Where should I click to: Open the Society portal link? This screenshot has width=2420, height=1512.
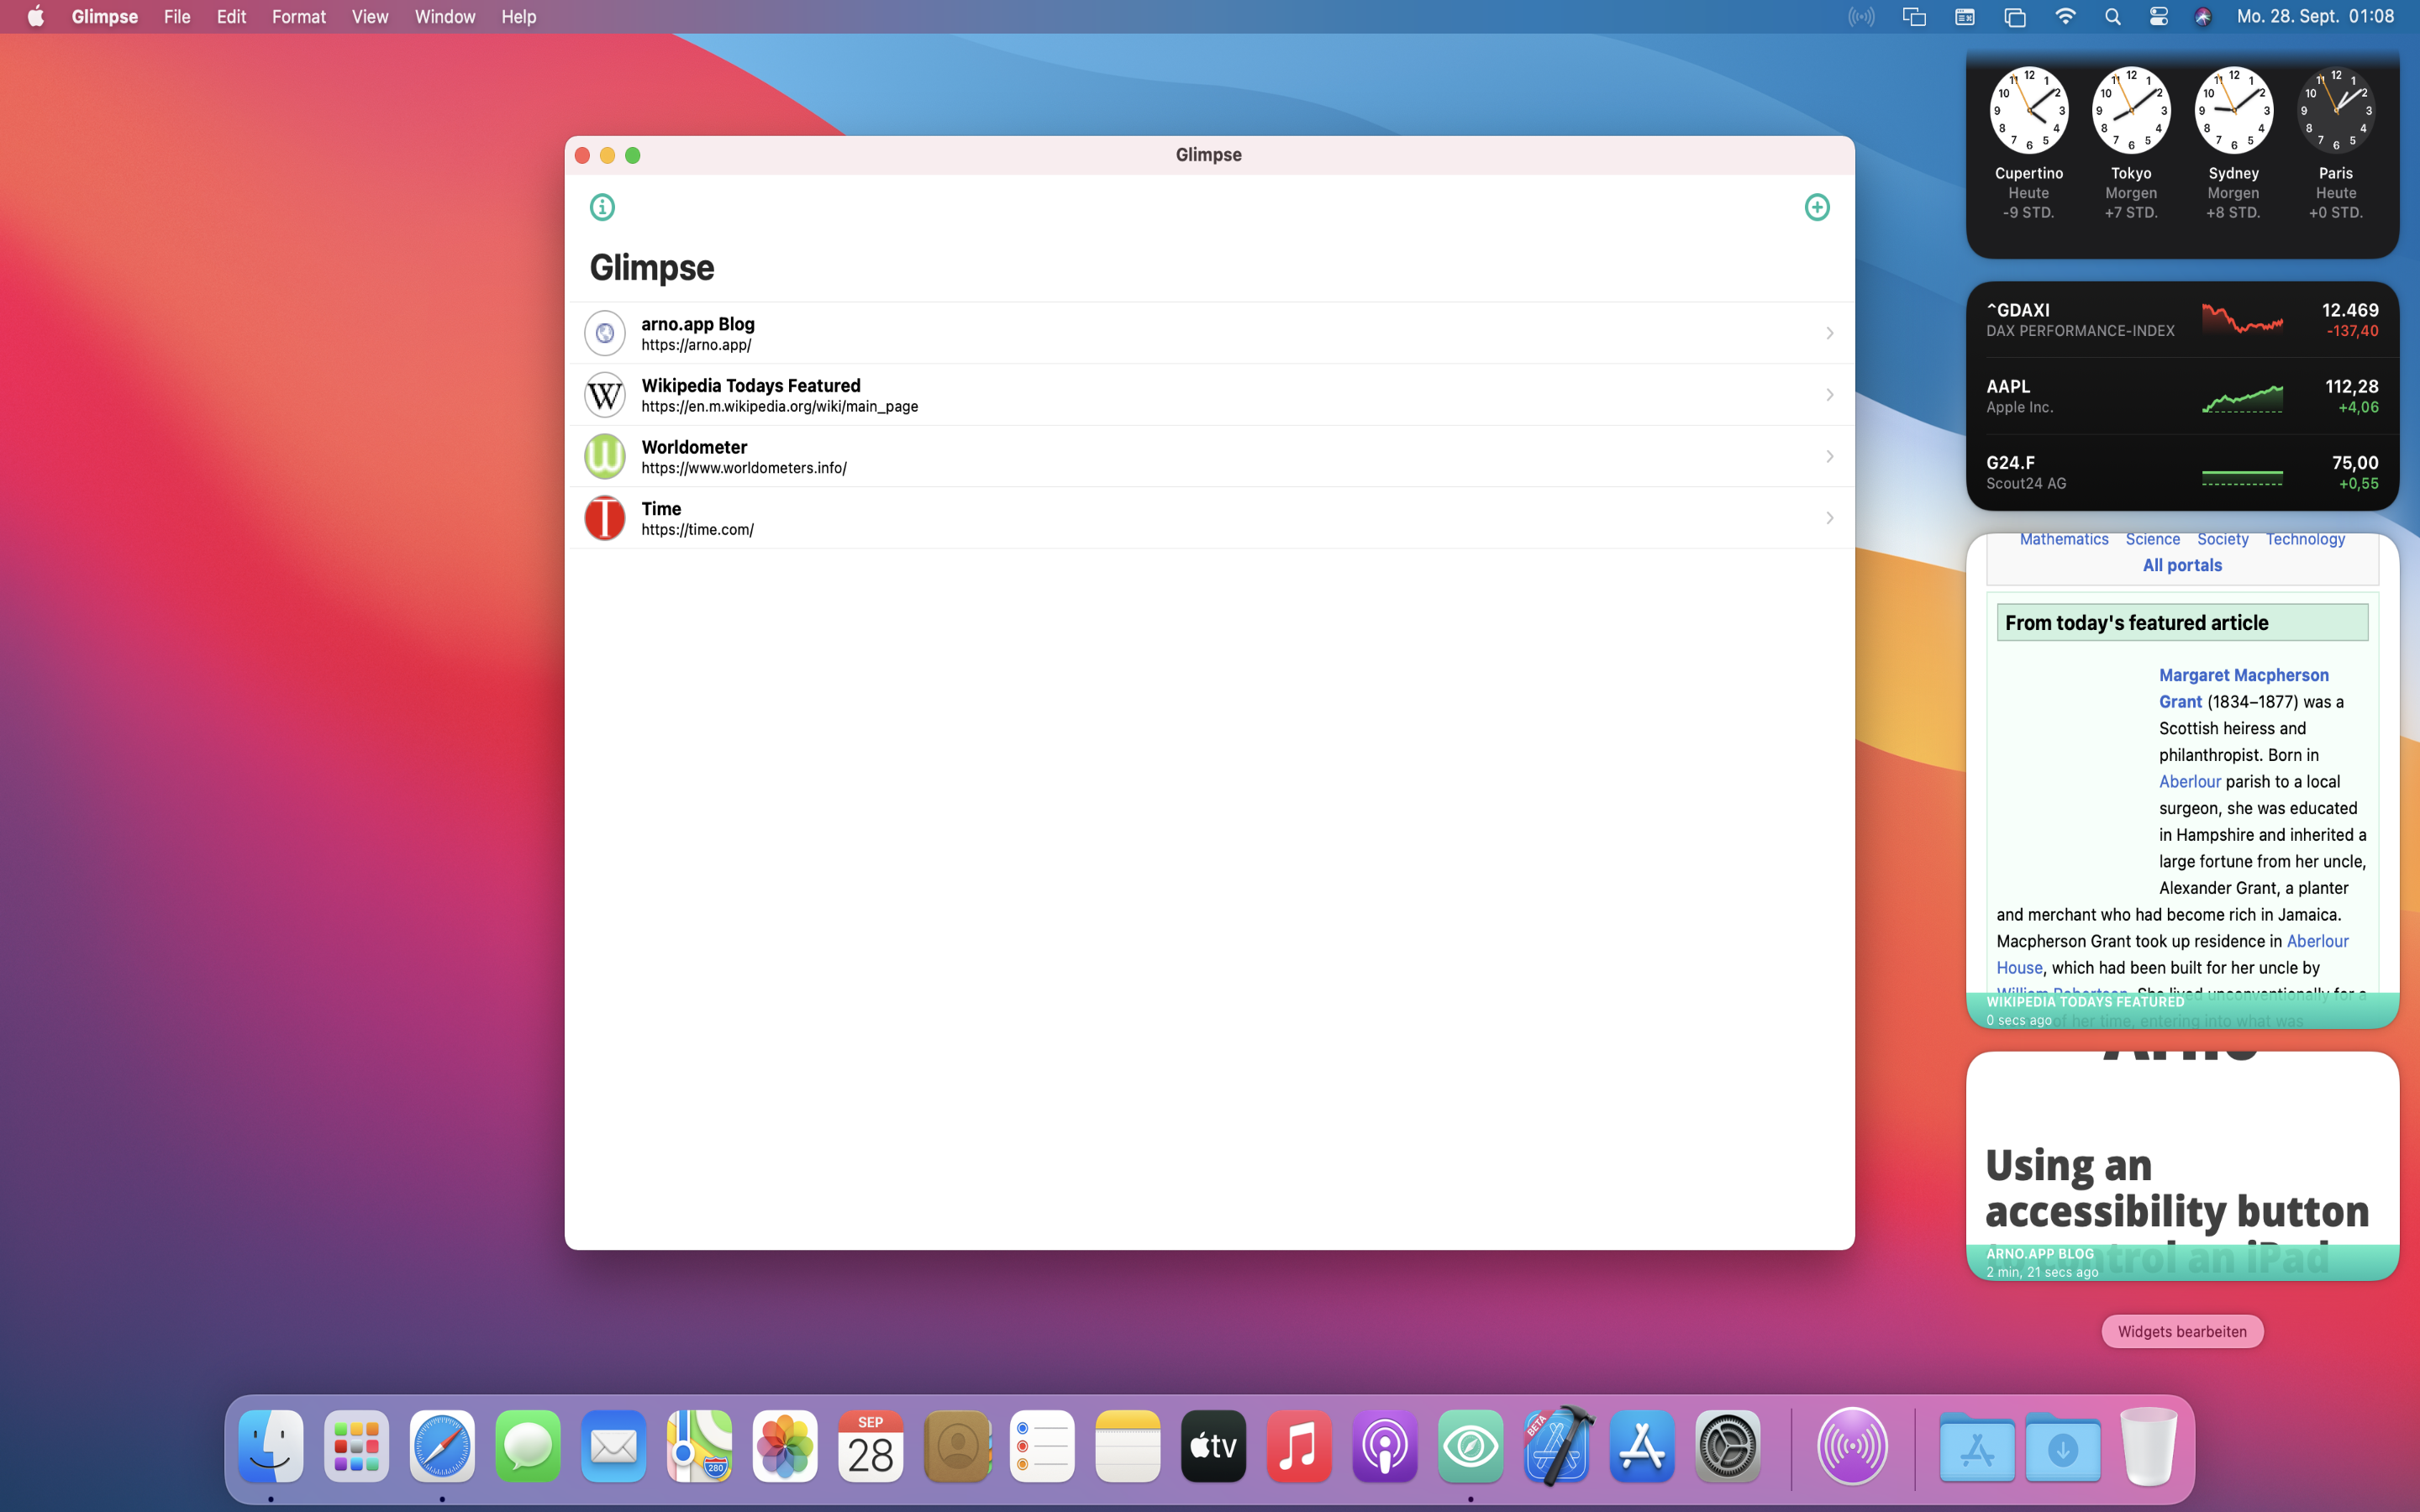pos(2223,539)
